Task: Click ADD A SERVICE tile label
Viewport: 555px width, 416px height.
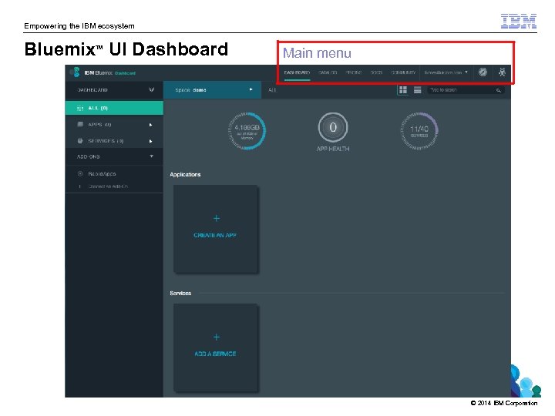Action: [215, 354]
